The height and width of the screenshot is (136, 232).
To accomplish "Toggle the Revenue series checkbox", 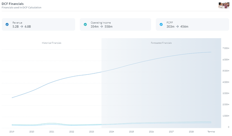I will 7,24.
